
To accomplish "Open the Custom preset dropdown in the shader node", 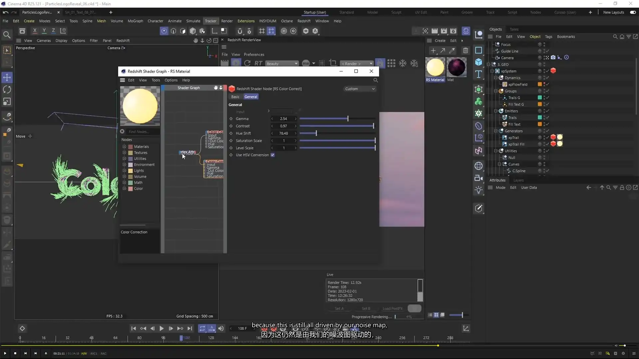I will tap(360, 89).
